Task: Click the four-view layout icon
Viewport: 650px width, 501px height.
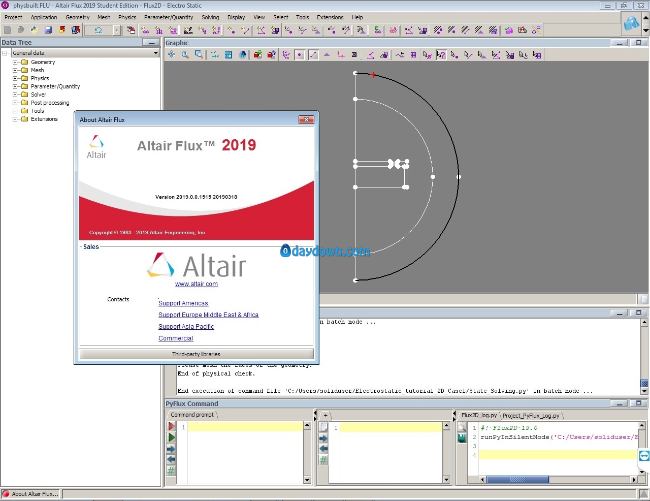Action: coord(229,55)
